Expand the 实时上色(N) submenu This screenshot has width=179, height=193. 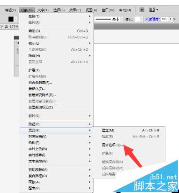click(56, 149)
